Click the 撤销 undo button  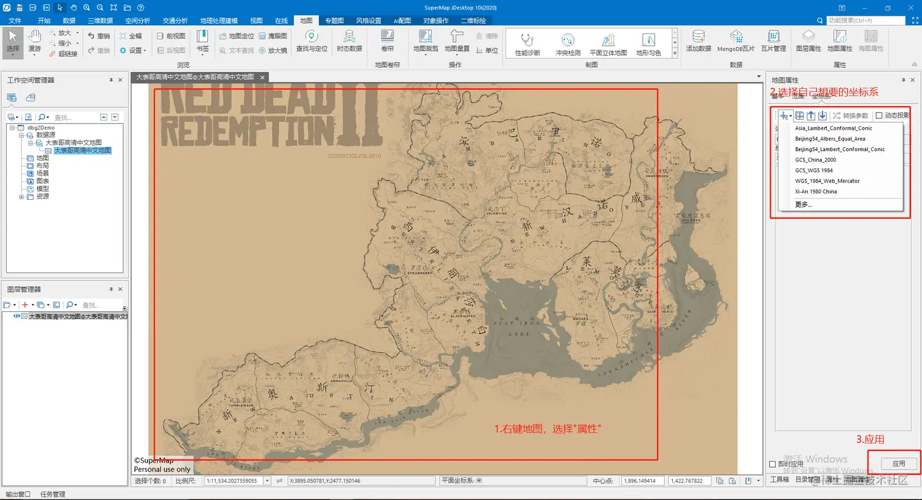tap(99, 36)
